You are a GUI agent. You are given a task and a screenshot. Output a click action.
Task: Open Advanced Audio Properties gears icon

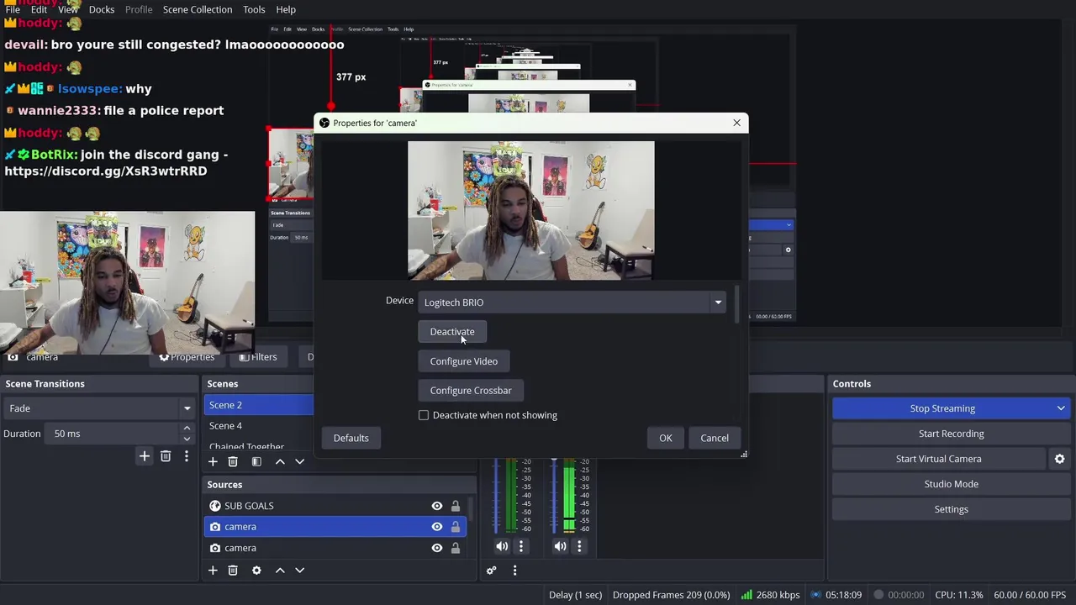tap(492, 570)
